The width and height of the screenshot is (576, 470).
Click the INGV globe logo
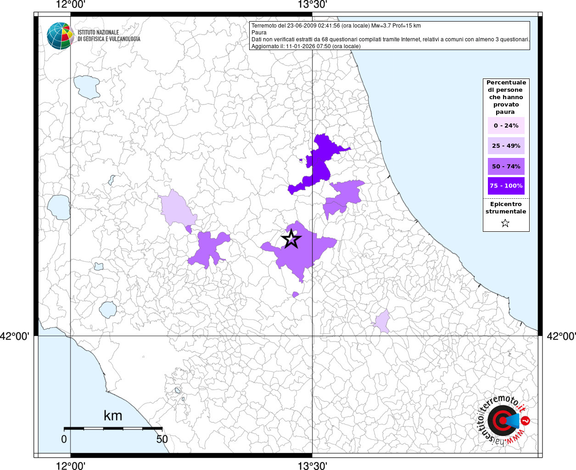[x=60, y=36]
